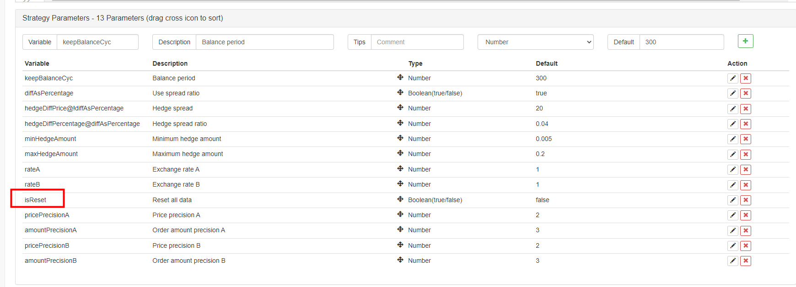Click the Default value input field
Screen dimensions: 796x287
(x=681, y=42)
